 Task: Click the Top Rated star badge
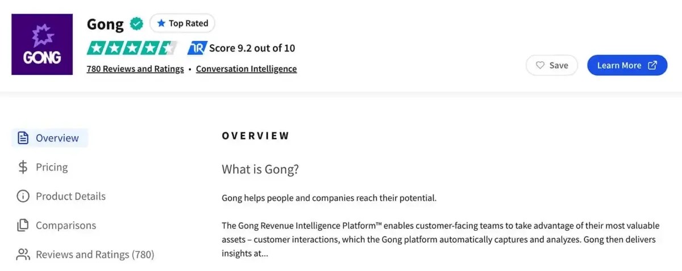pos(182,23)
